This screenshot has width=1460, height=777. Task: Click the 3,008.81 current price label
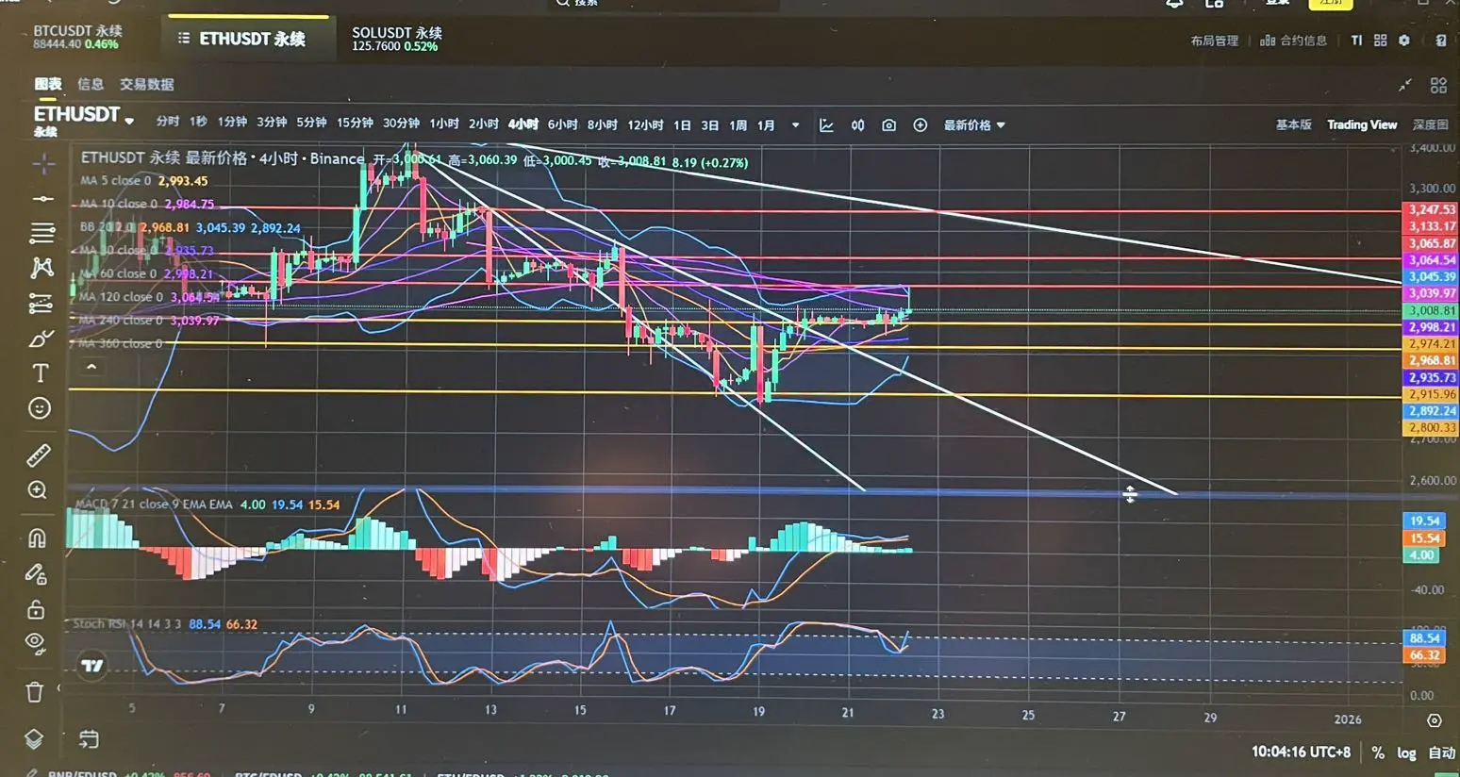coord(1432,310)
